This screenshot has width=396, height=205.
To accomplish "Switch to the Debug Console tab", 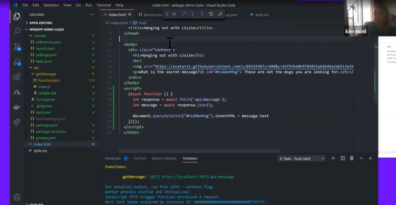I will point(164,158).
